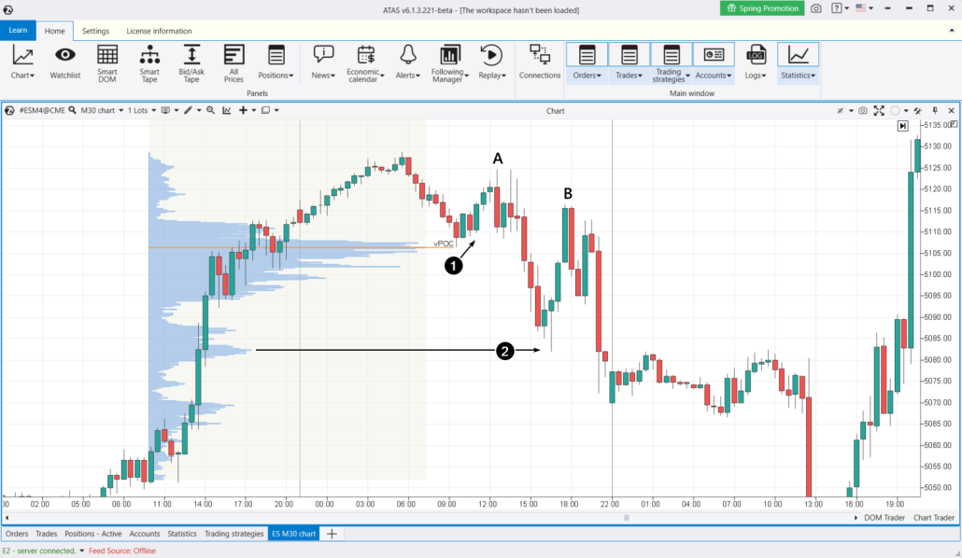Add a new workspace tab with plus button

[332, 534]
